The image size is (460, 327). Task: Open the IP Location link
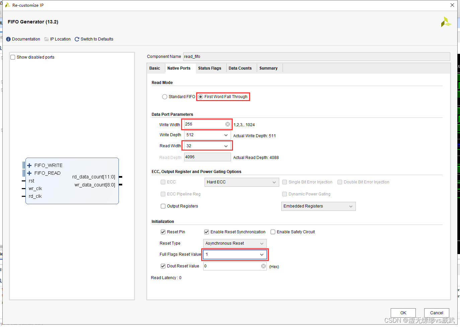(x=60, y=39)
